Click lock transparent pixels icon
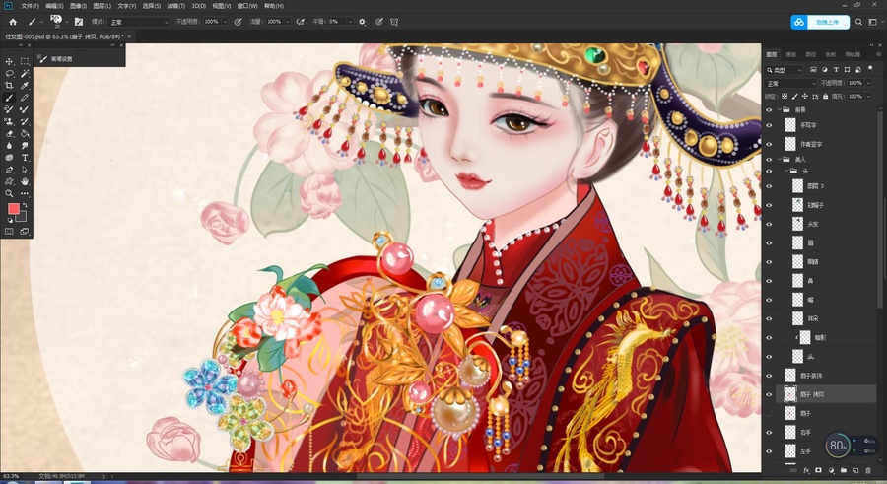 pos(785,97)
